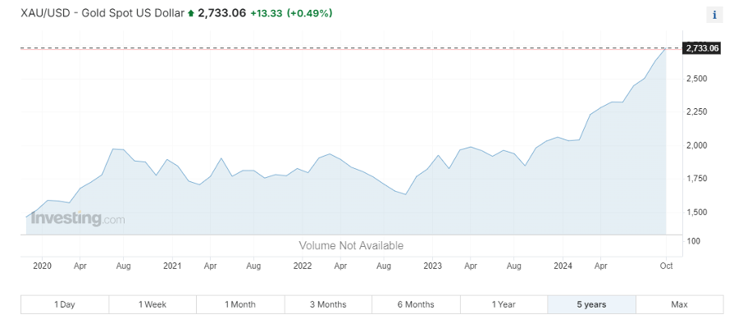Select the 1 Day time range
The width and height of the screenshot is (743, 328).
(x=65, y=304)
